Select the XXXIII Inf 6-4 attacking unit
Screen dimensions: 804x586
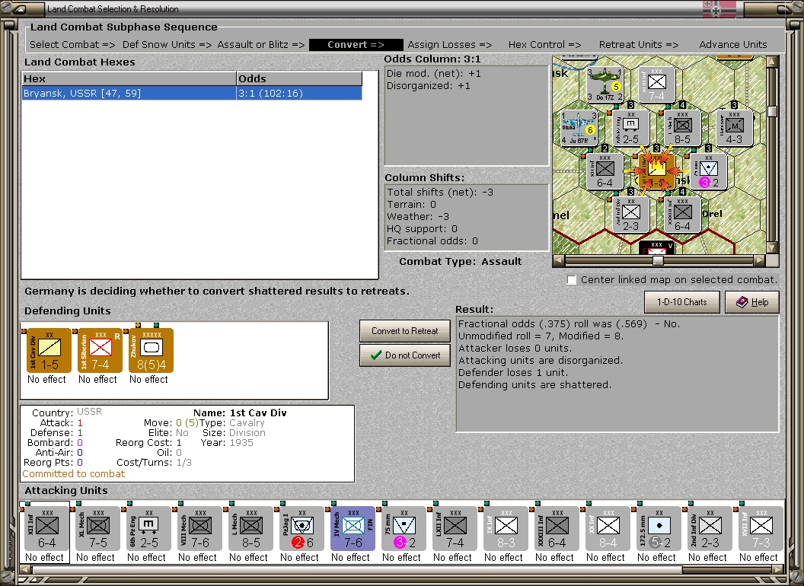coord(557,529)
